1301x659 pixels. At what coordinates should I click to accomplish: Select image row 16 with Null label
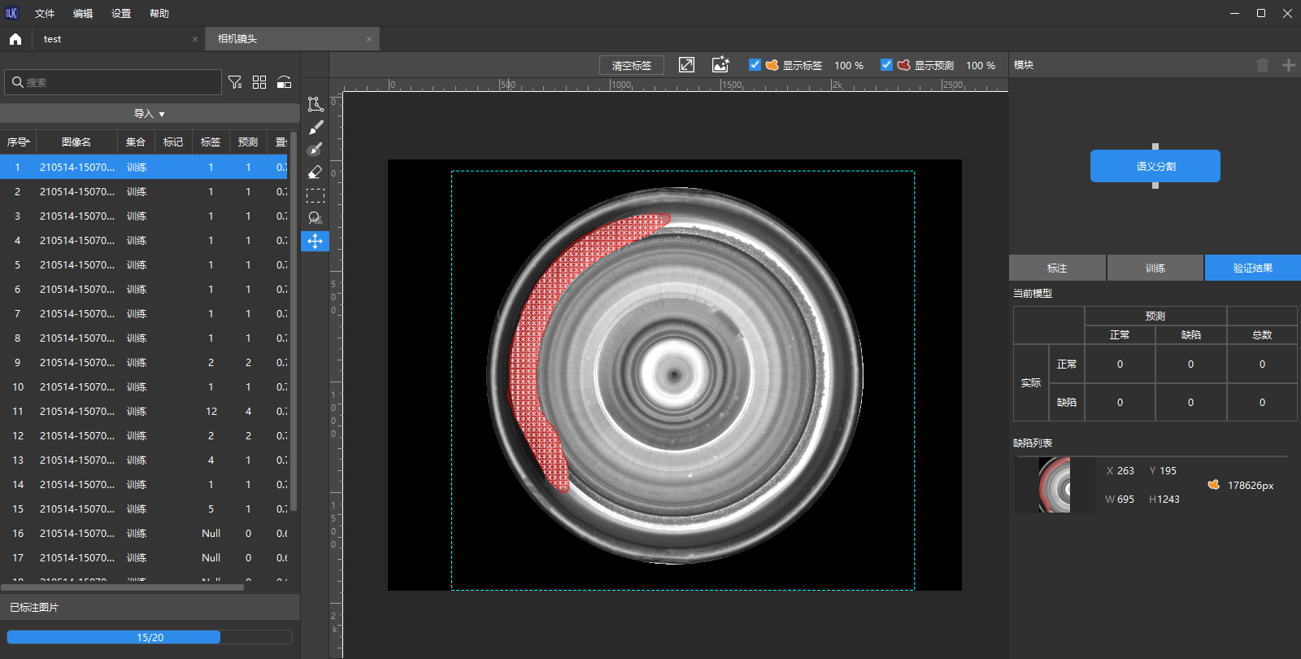(144, 533)
